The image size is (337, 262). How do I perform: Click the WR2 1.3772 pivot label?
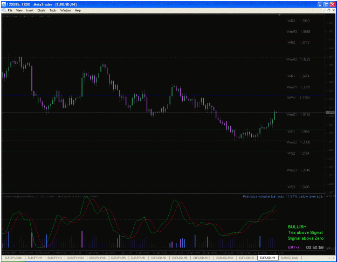298,43
